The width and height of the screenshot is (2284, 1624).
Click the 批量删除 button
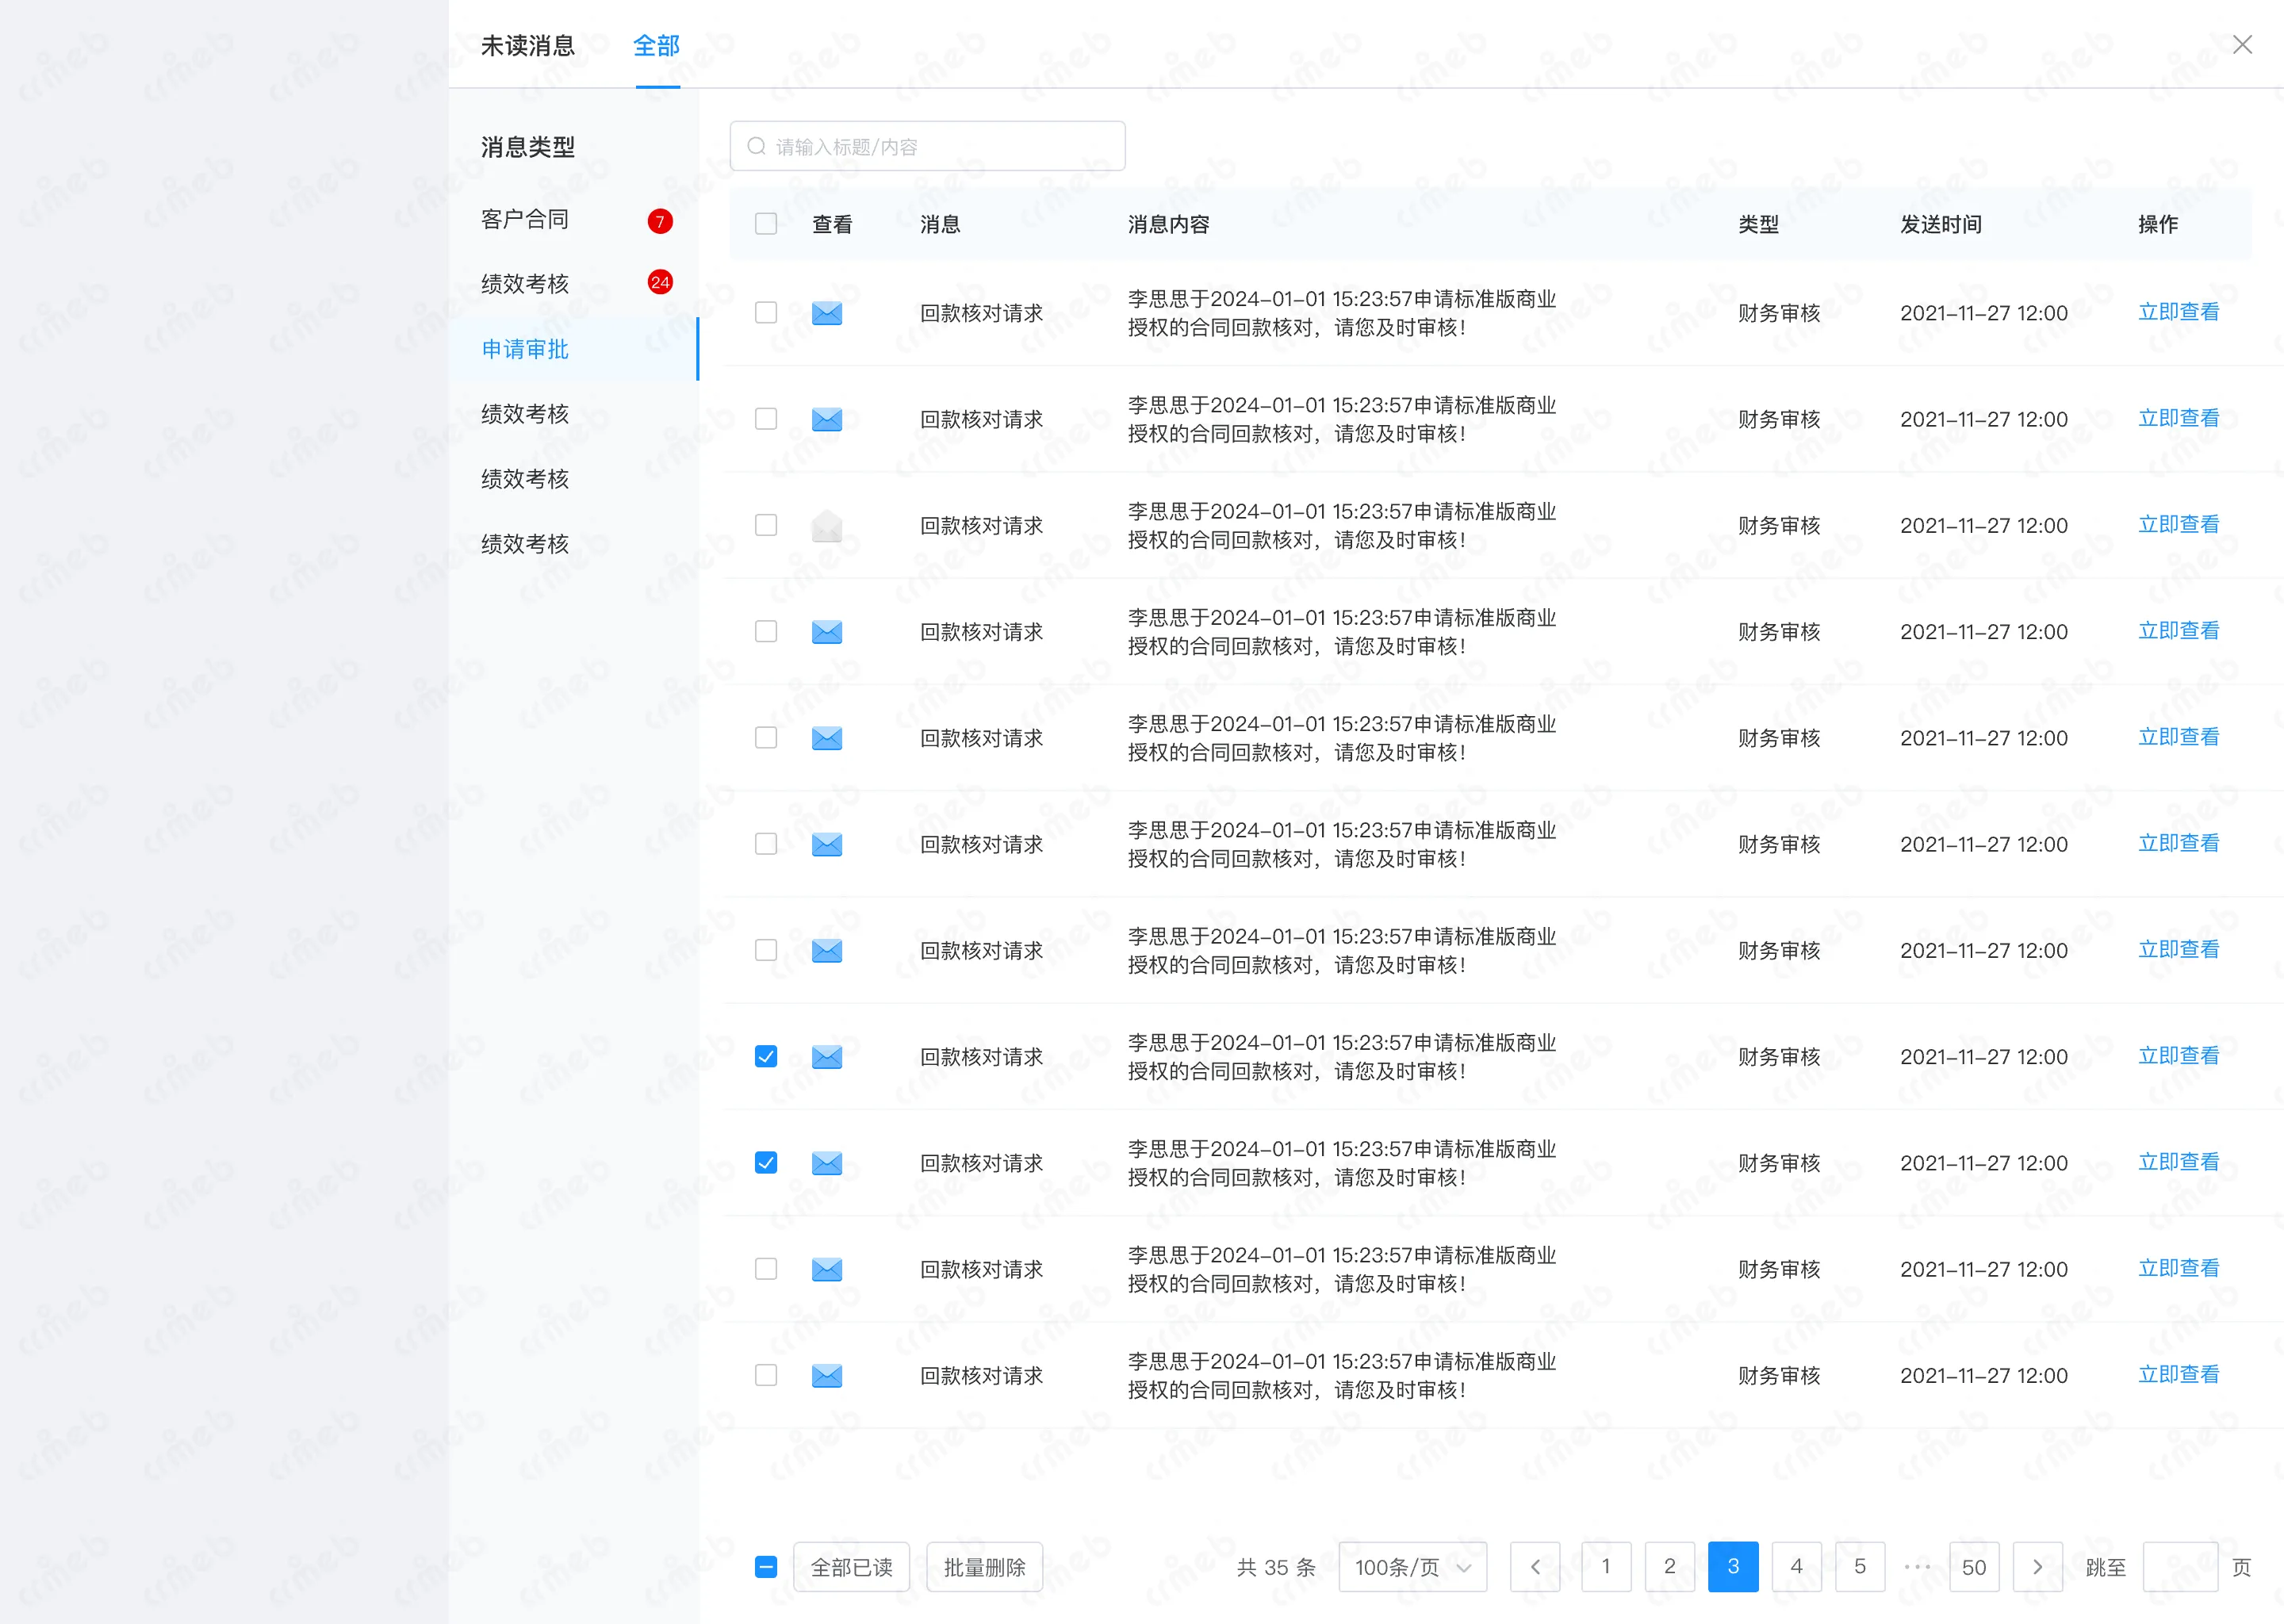click(984, 1566)
